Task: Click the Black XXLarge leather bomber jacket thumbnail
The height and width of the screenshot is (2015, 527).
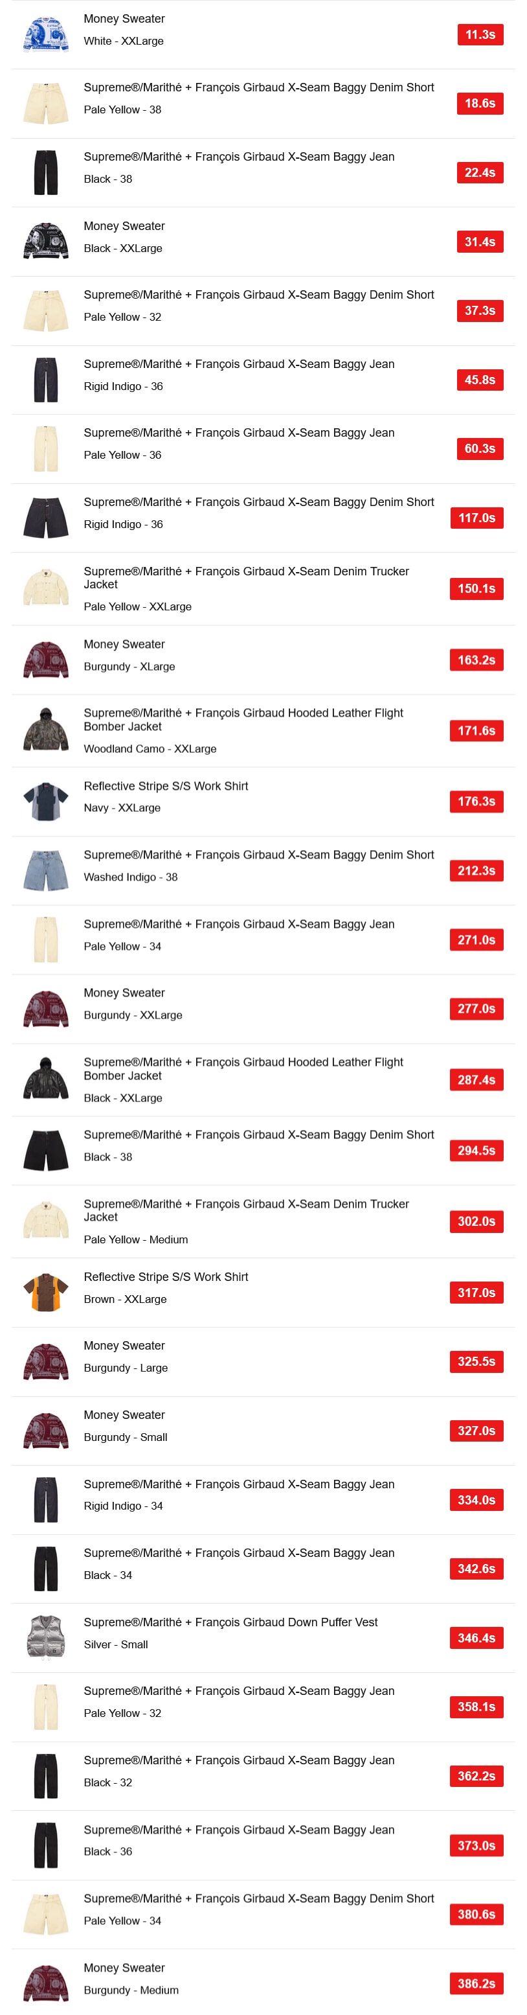Action: tap(45, 1079)
